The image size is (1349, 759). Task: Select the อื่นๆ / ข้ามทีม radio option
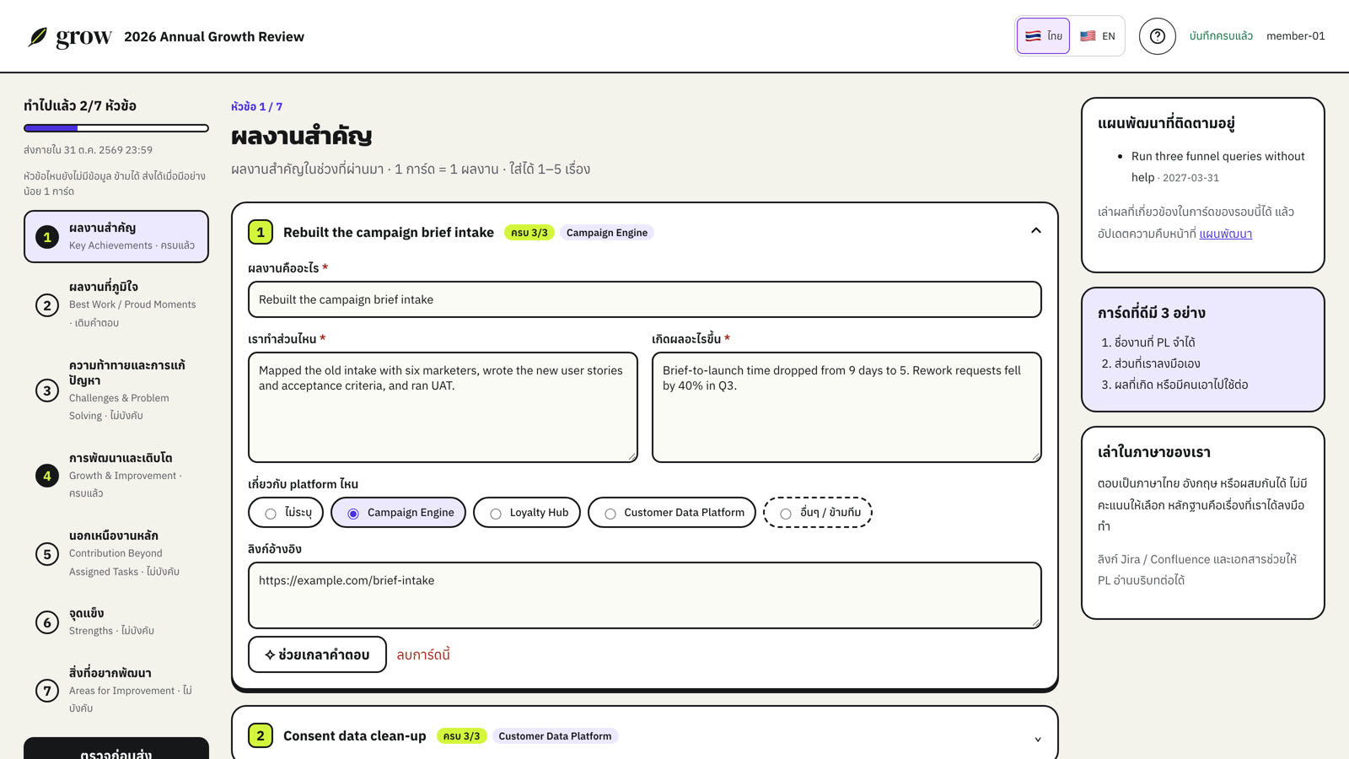click(x=818, y=513)
